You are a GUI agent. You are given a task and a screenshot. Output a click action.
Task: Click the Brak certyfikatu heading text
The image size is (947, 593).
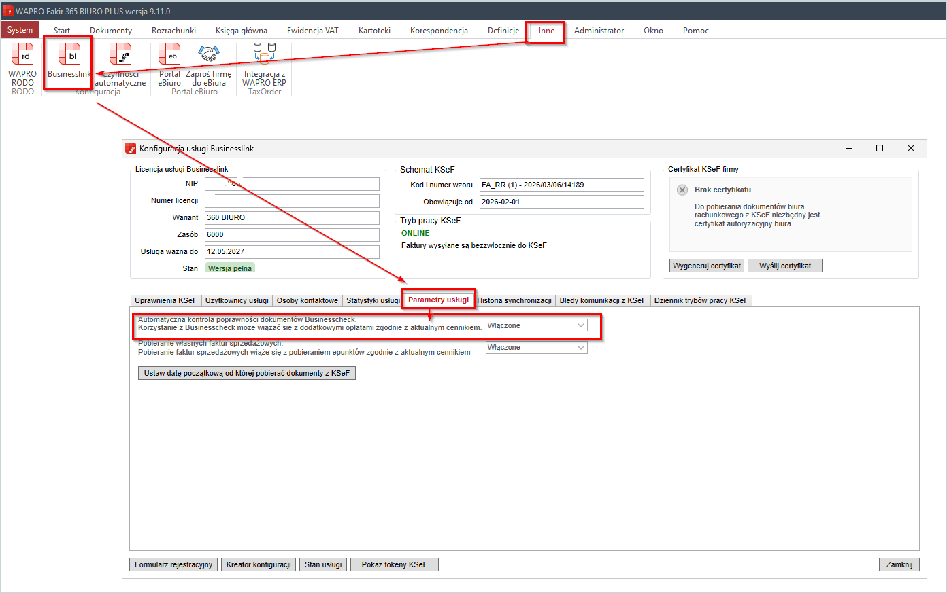click(722, 190)
